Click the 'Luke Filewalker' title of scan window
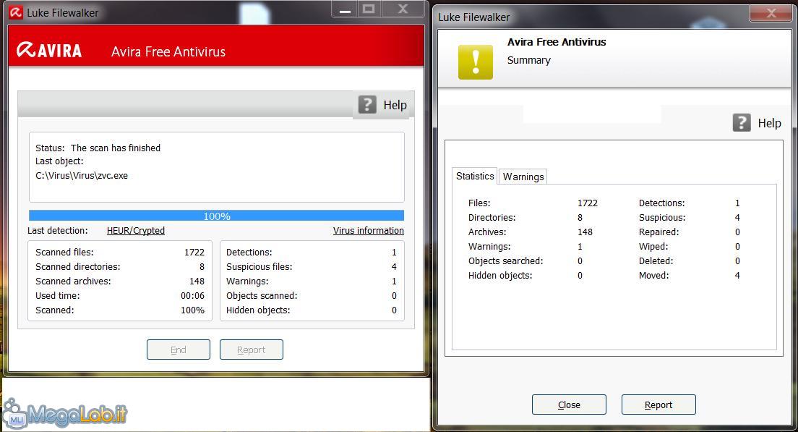The height and width of the screenshot is (432, 798). point(63,13)
